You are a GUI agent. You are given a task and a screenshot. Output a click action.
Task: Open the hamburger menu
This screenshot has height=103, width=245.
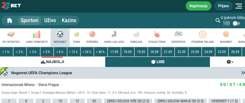(239, 6)
